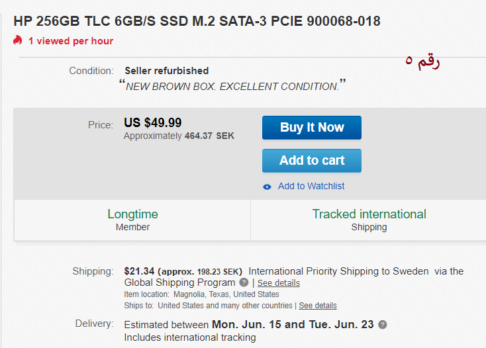Click the red Arabic annotation text
This screenshot has width=486, height=348.
click(x=422, y=62)
